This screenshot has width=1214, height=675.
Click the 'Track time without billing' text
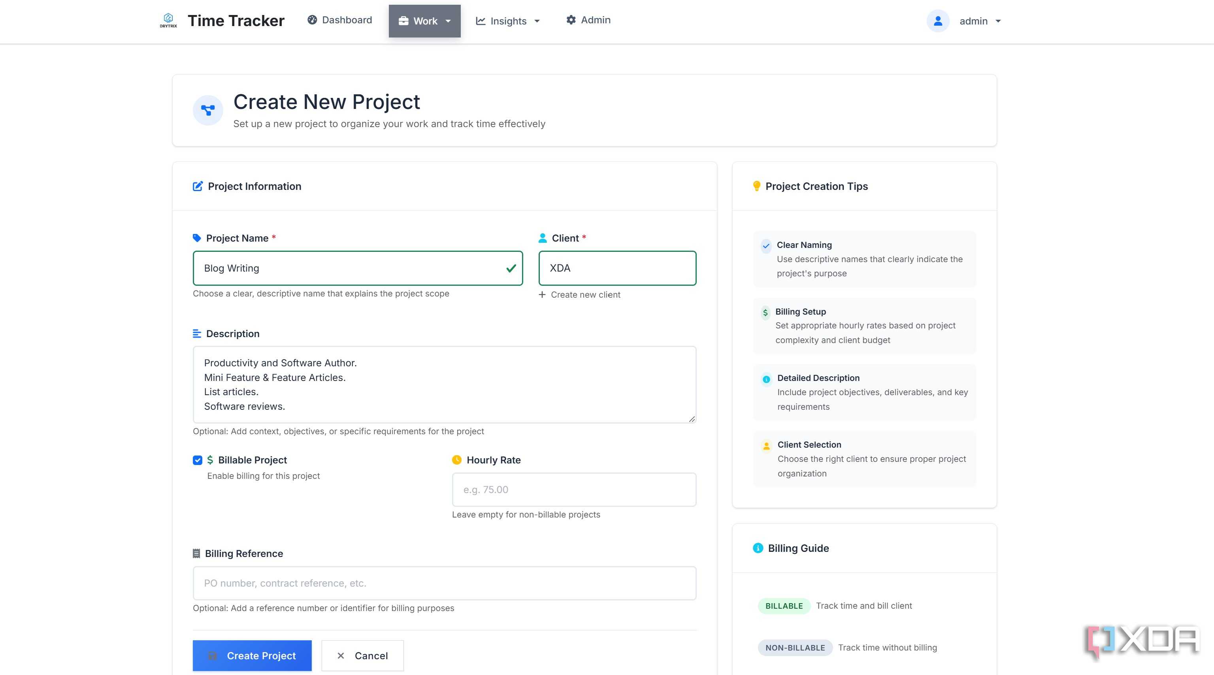(888, 648)
